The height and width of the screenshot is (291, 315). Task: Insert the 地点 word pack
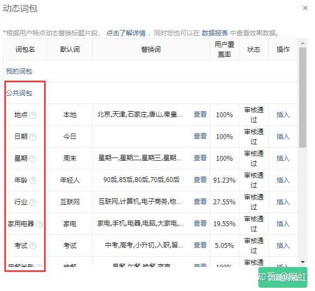283,114
